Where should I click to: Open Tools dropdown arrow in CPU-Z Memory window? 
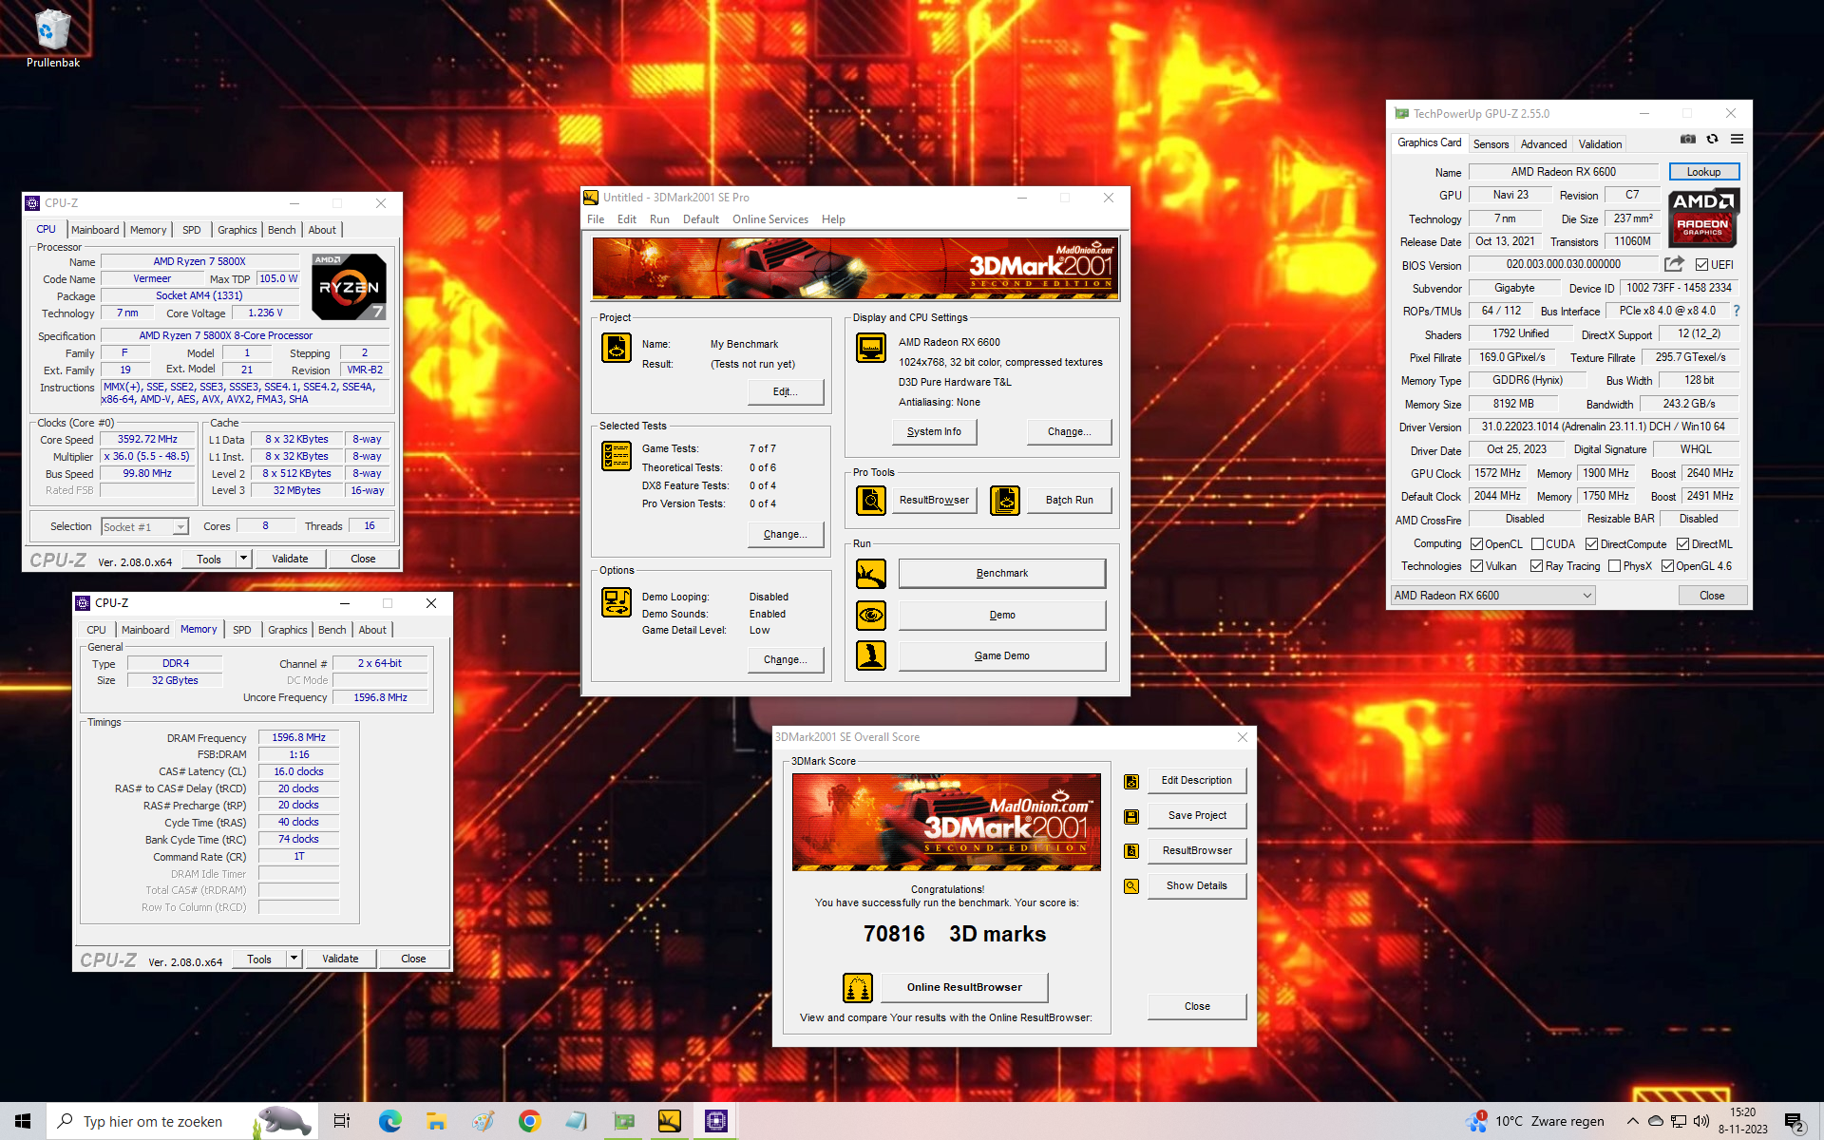pos(294,959)
